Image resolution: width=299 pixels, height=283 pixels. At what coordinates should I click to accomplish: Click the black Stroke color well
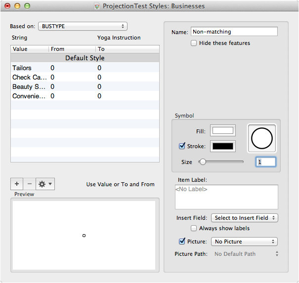(x=223, y=146)
